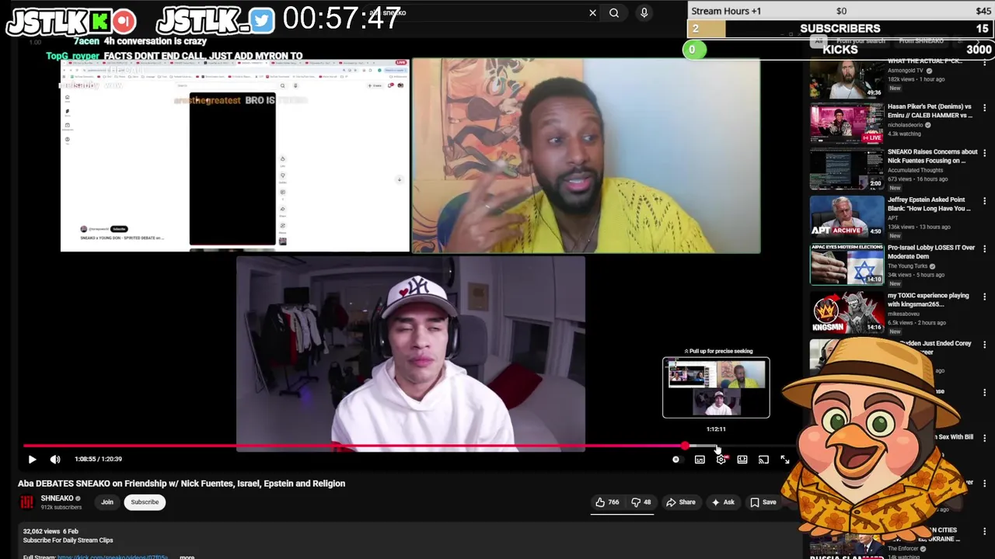Cast video using Play on TV icon
The width and height of the screenshot is (995, 559).
[763, 460]
